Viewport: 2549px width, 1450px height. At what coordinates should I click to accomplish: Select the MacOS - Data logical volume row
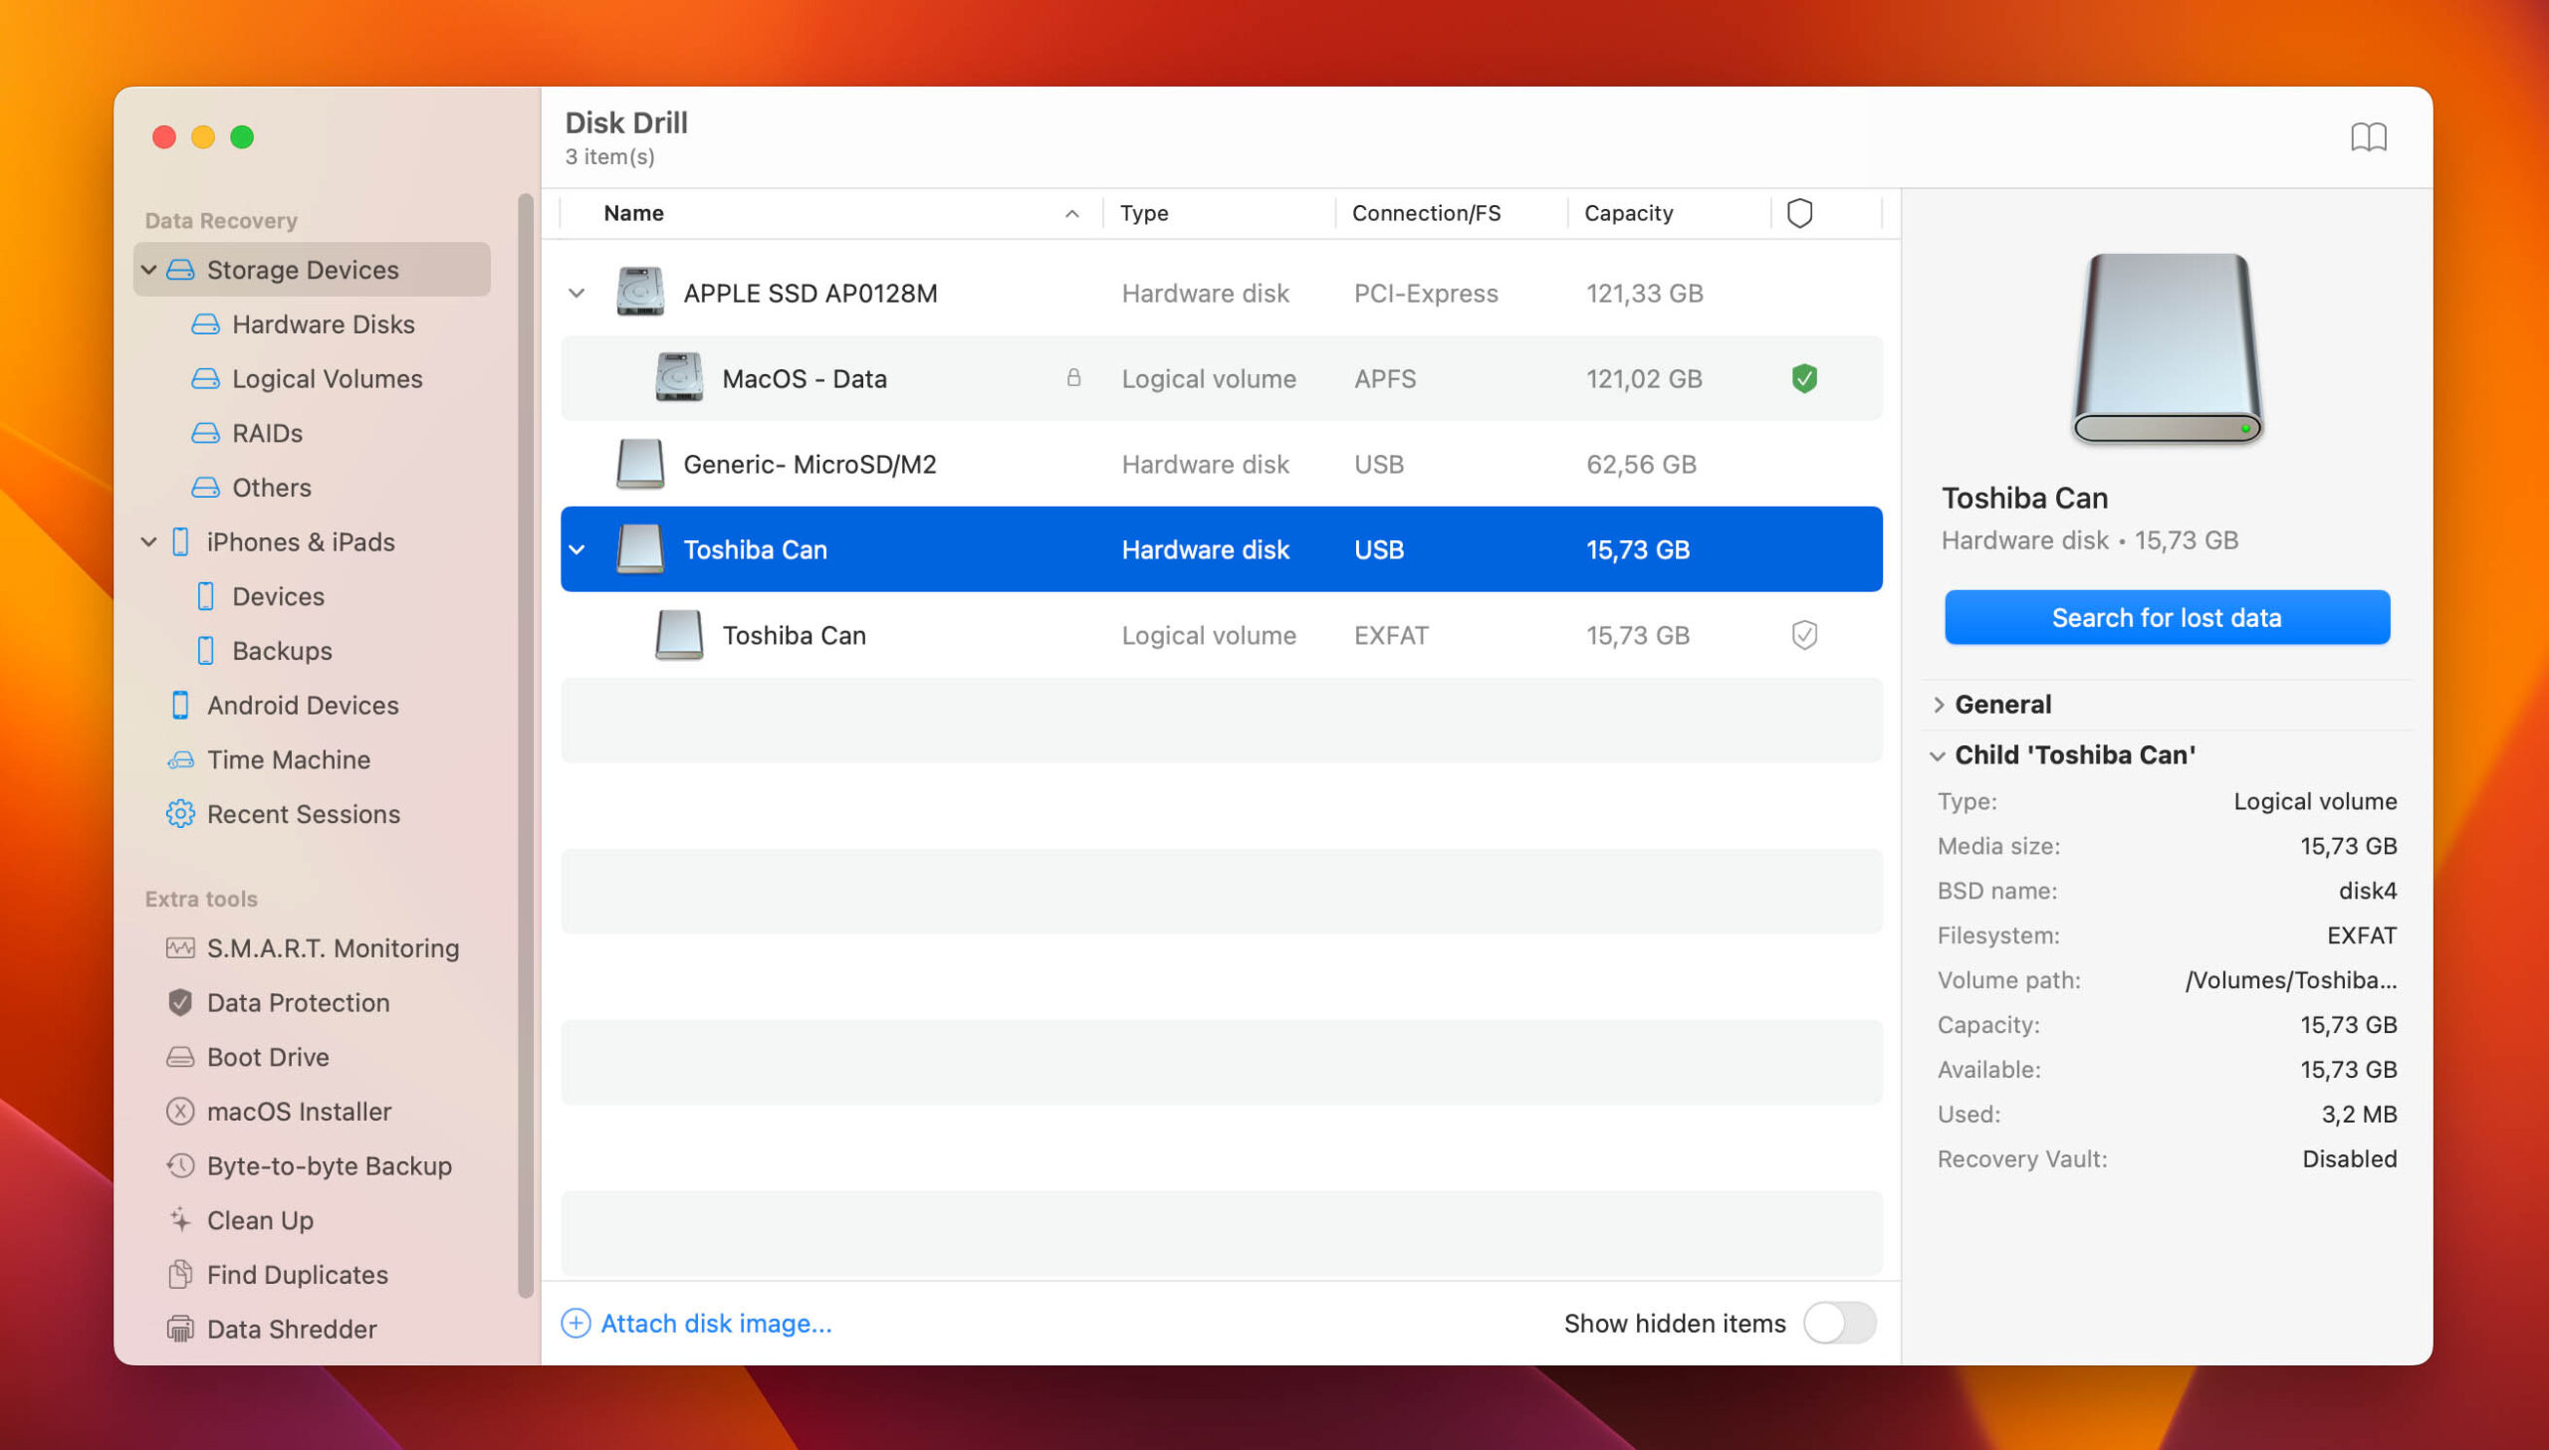tap(1221, 378)
